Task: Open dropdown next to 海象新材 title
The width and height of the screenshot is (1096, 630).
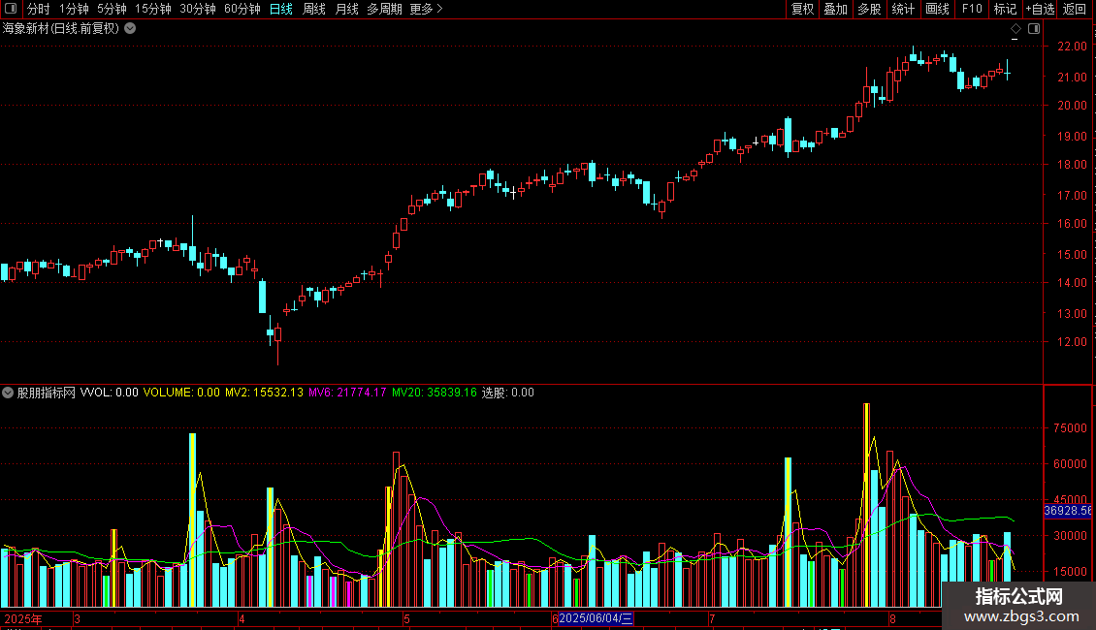Action: click(130, 29)
